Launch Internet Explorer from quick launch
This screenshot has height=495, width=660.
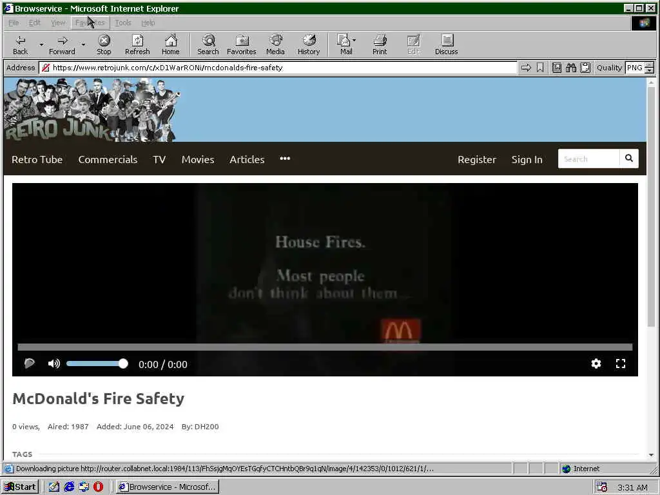[x=69, y=487]
